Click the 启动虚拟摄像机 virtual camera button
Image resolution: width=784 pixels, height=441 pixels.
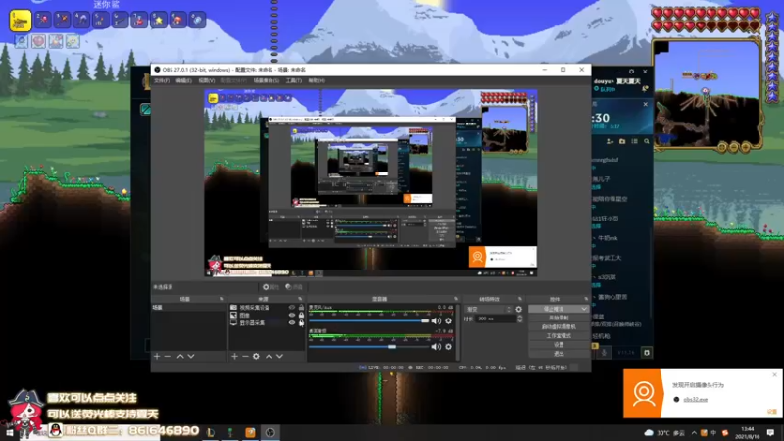[x=559, y=327]
